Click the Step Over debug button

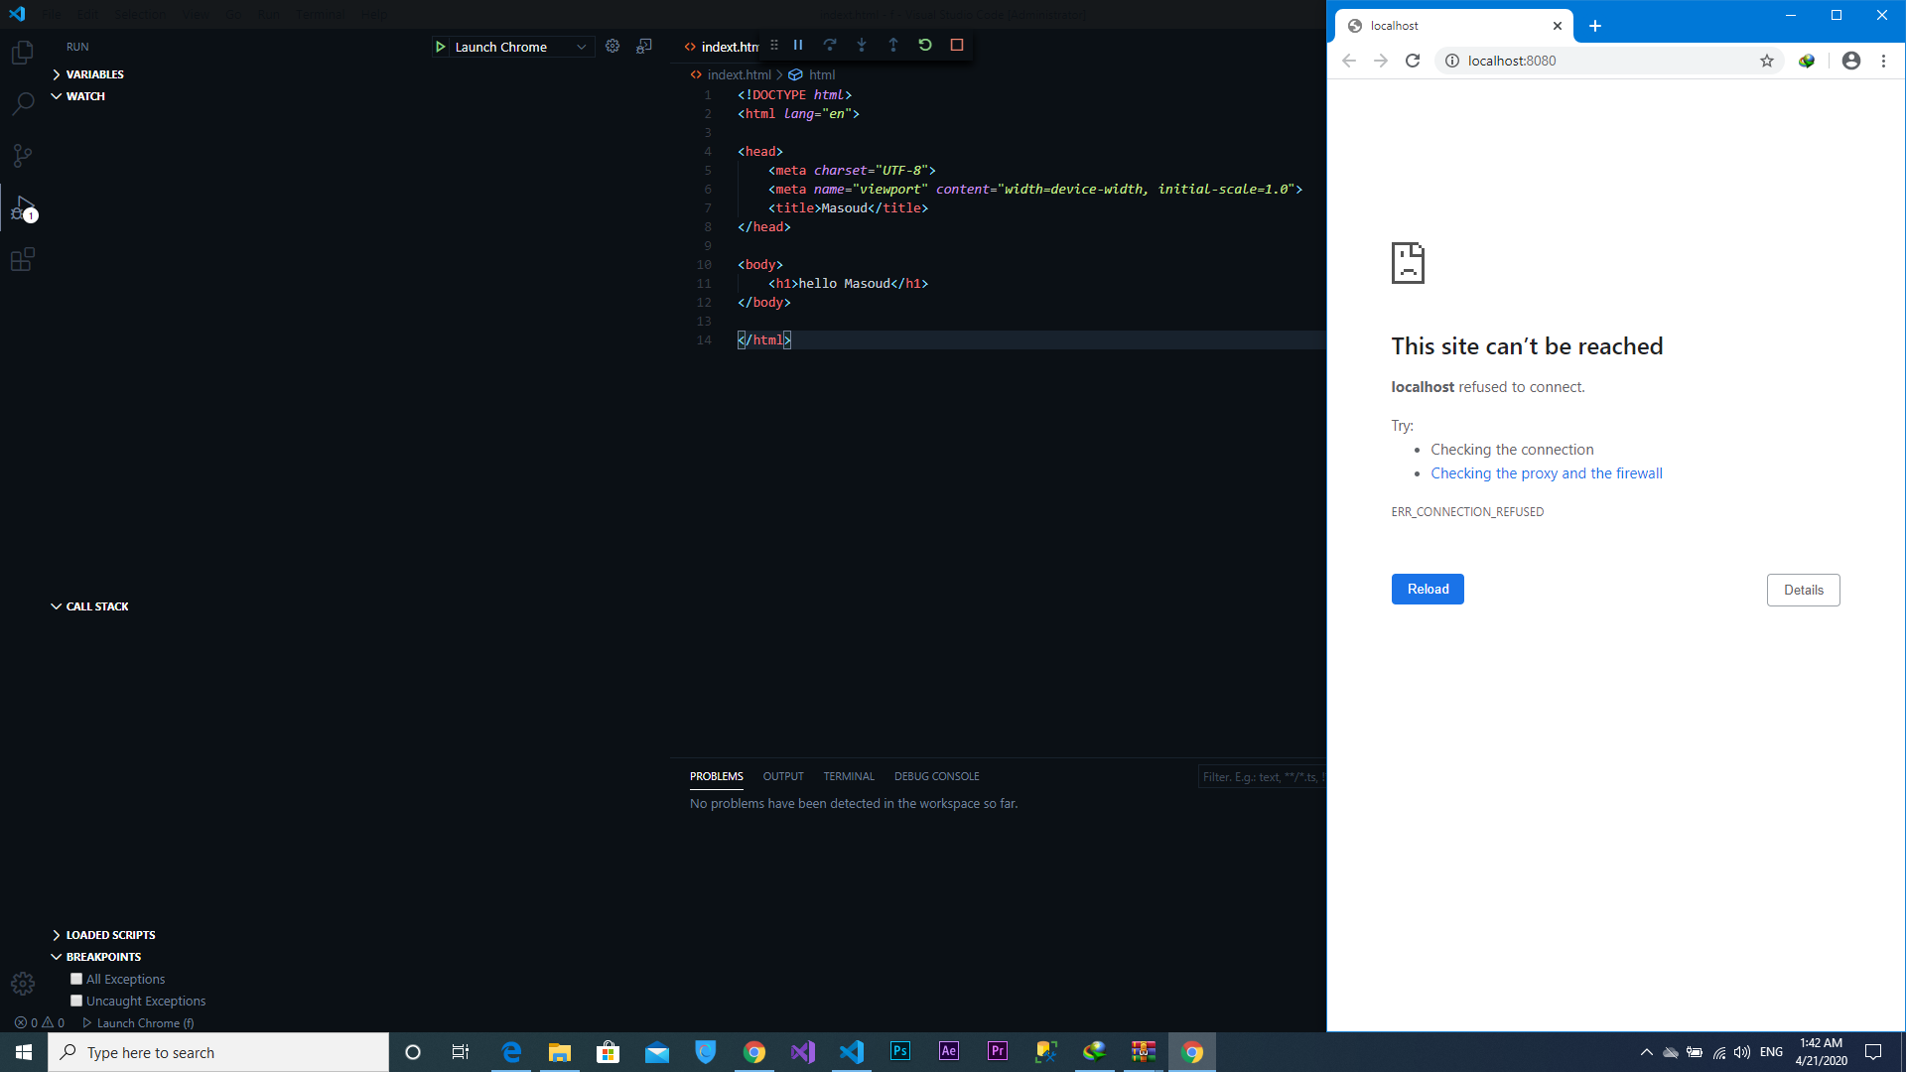pos(830,45)
